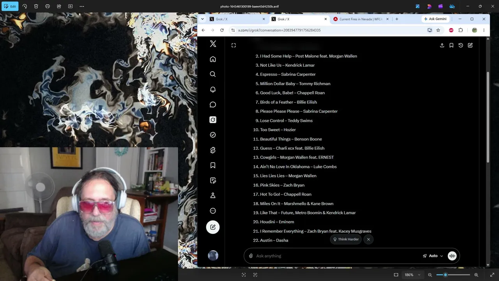Share the photo via share icon
The image size is (499, 281).
point(59,6)
